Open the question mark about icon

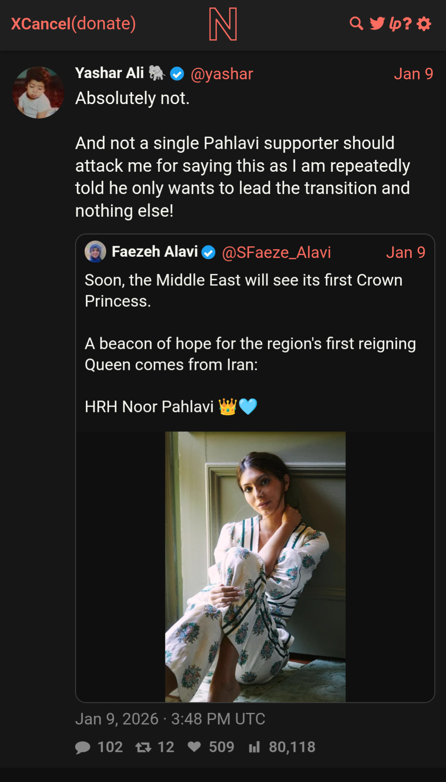pyautogui.click(x=407, y=24)
